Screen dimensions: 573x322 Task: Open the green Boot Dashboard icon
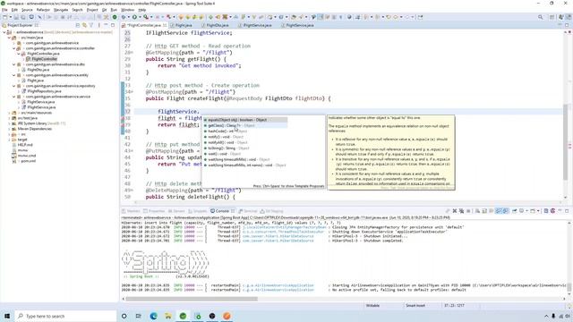coord(115,17)
